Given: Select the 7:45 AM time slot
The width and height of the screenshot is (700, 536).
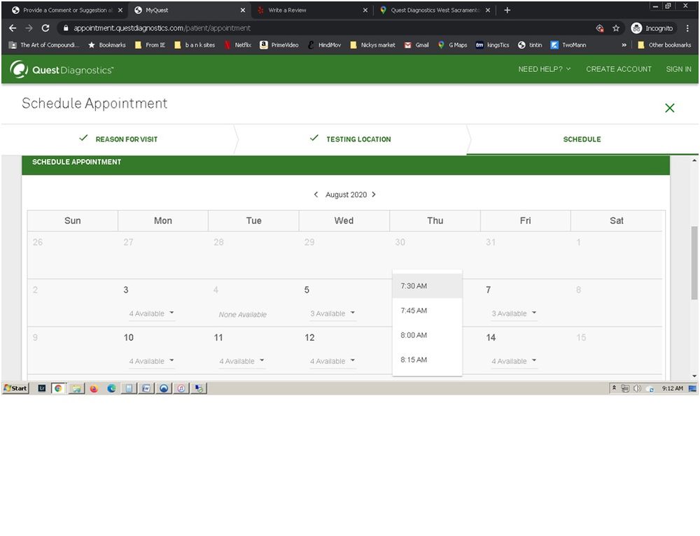Looking at the screenshot, I should [414, 311].
